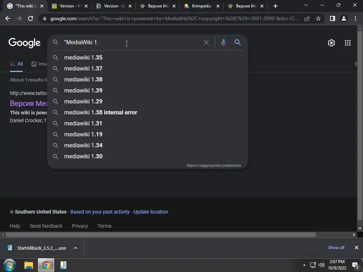Click the horizontal page scrollbar

[161, 234]
